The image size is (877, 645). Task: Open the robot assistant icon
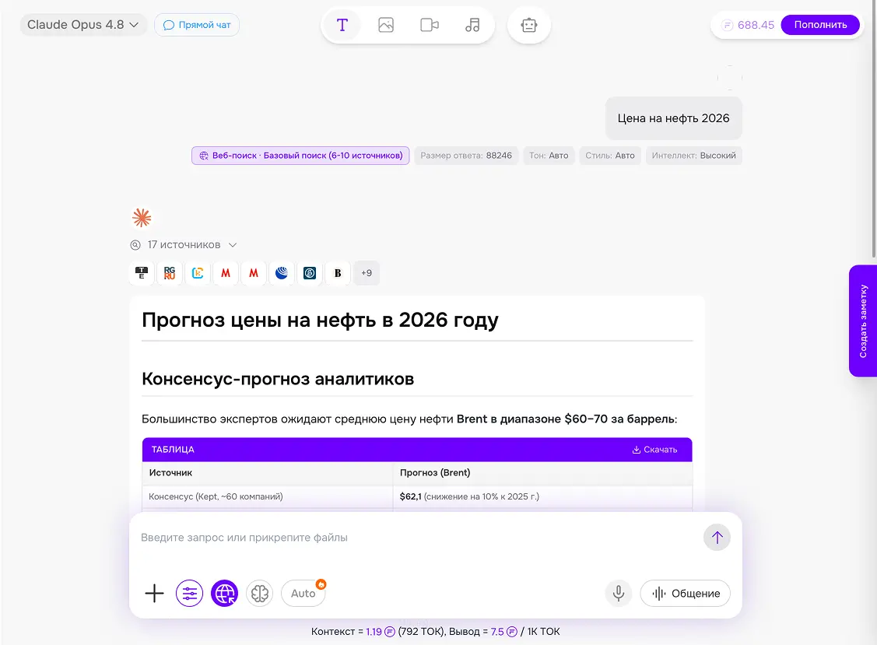pos(529,25)
